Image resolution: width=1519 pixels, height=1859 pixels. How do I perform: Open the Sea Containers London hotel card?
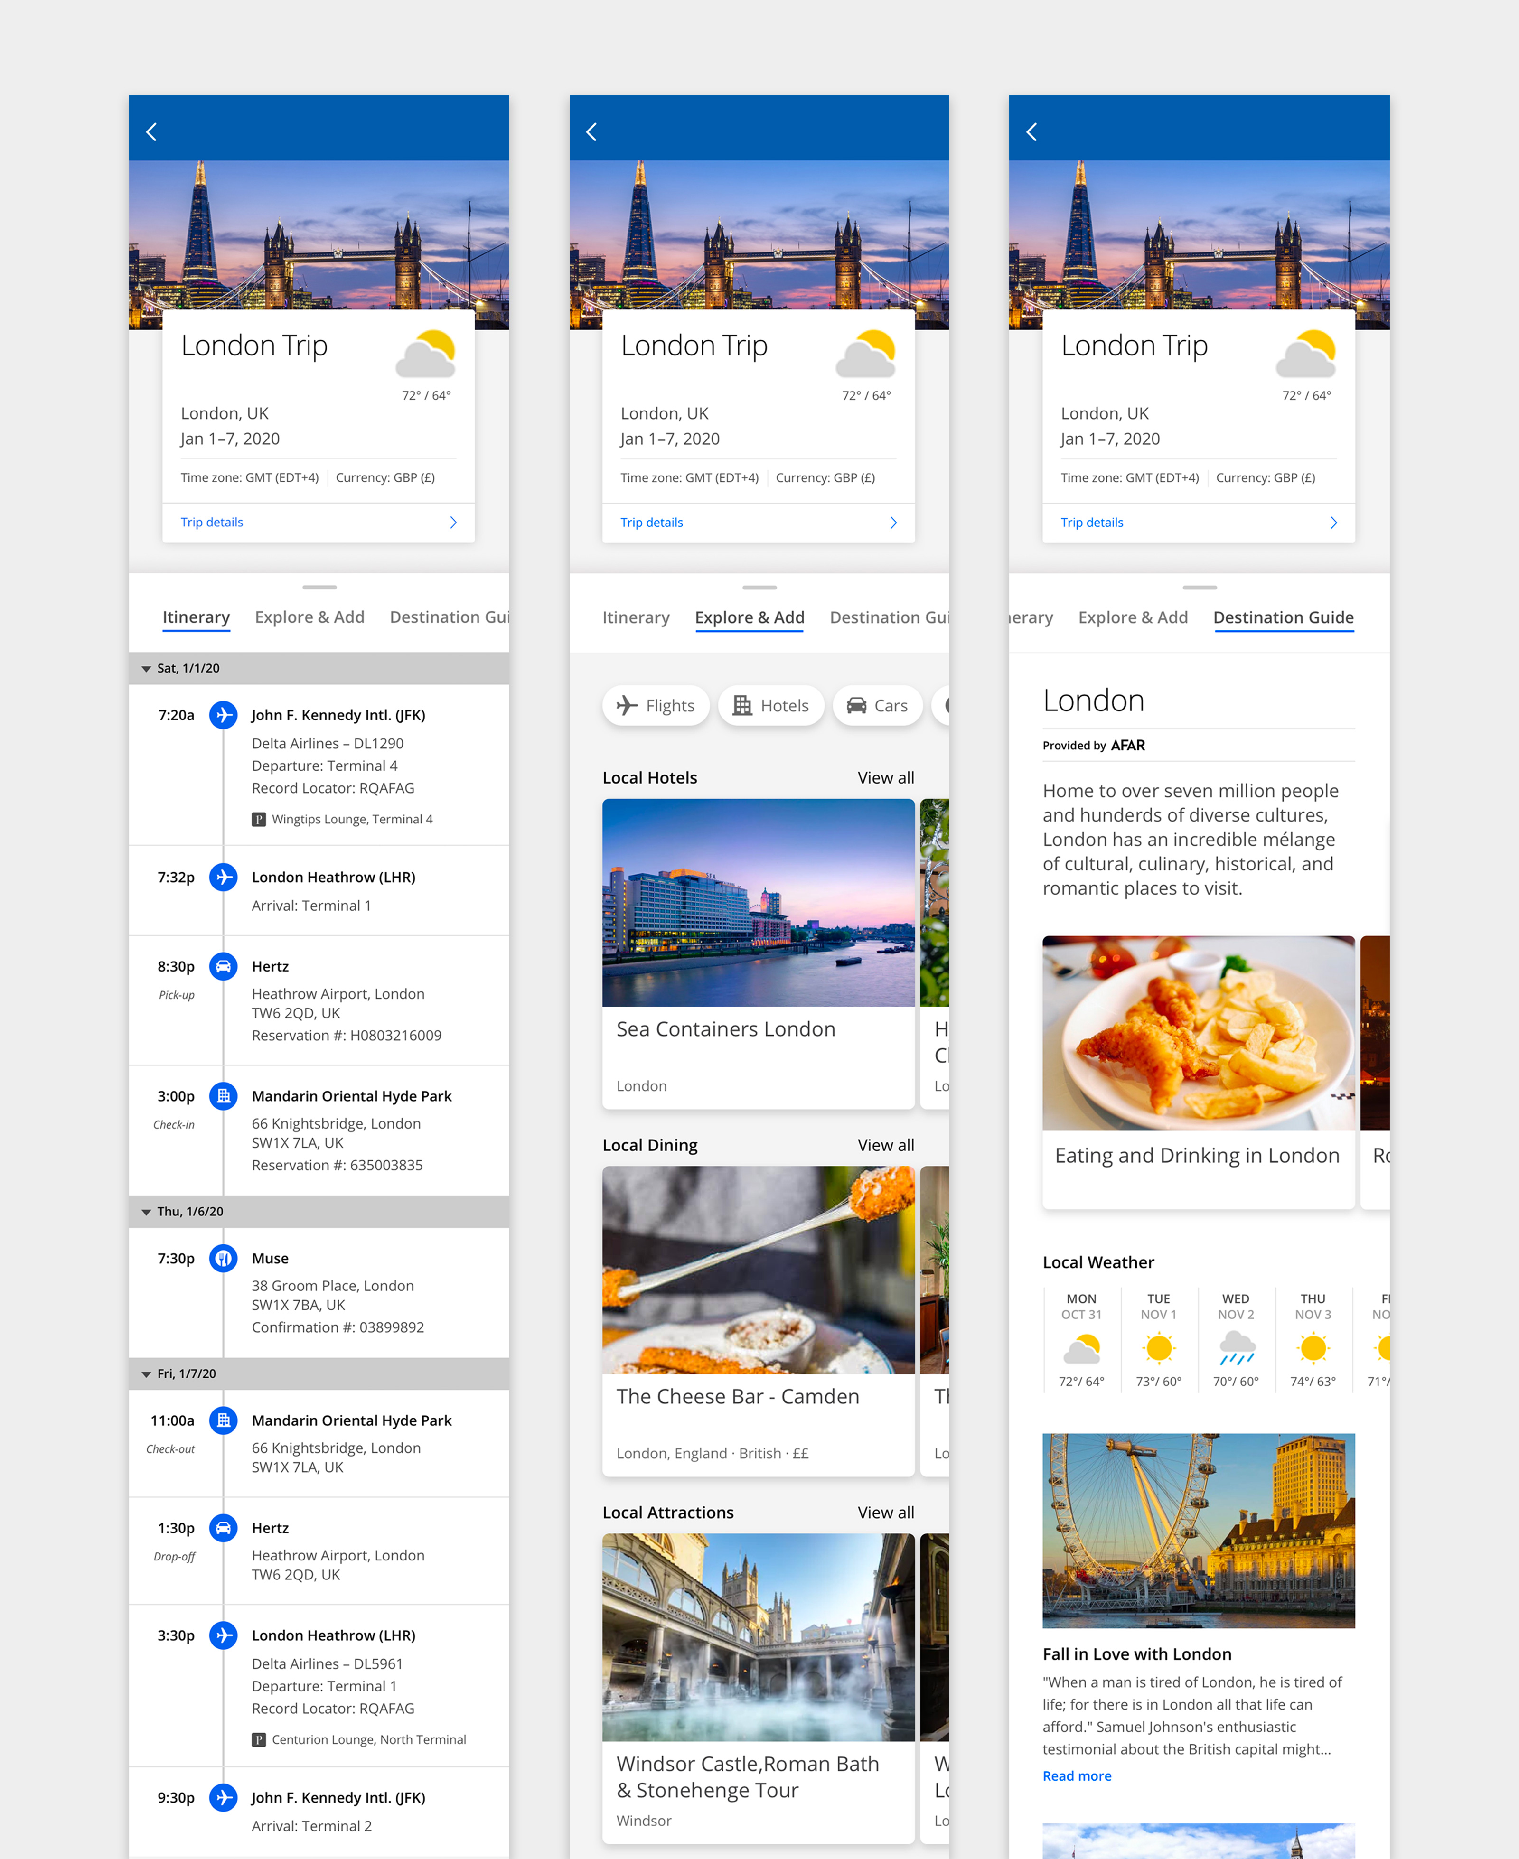pos(758,953)
